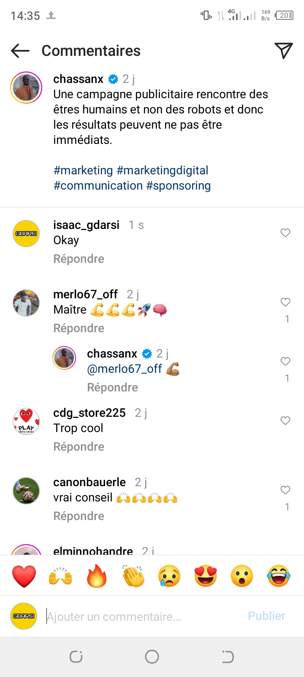The width and height of the screenshot is (304, 677).
Task: Insert the fire emoji
Action: 97,576
